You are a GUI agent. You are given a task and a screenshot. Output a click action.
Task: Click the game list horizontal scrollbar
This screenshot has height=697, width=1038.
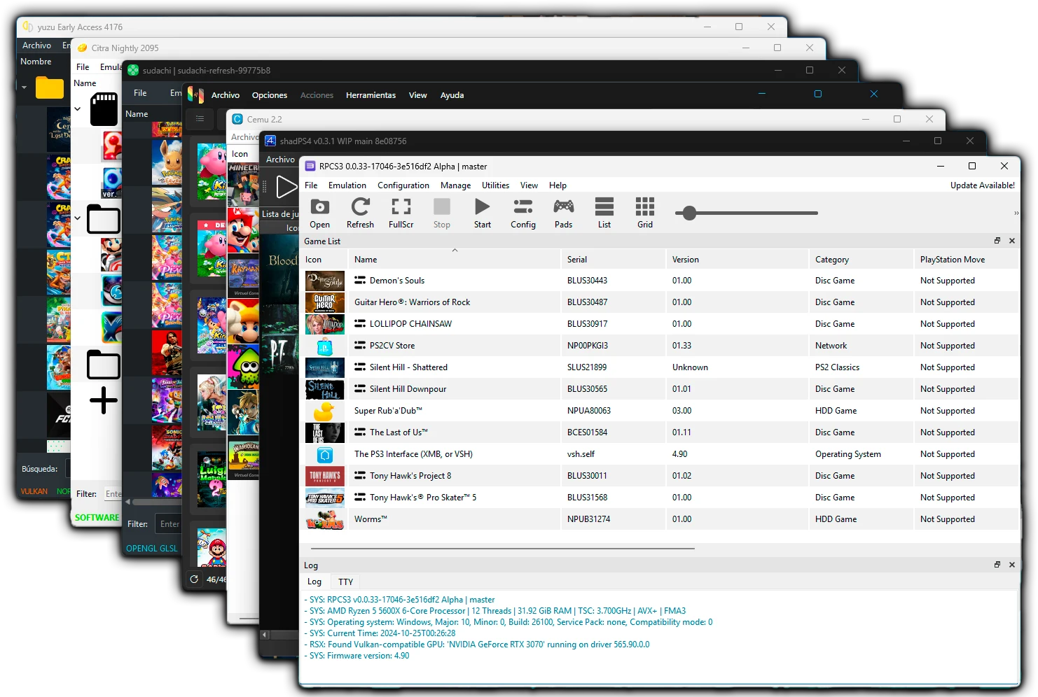point(502,549)
